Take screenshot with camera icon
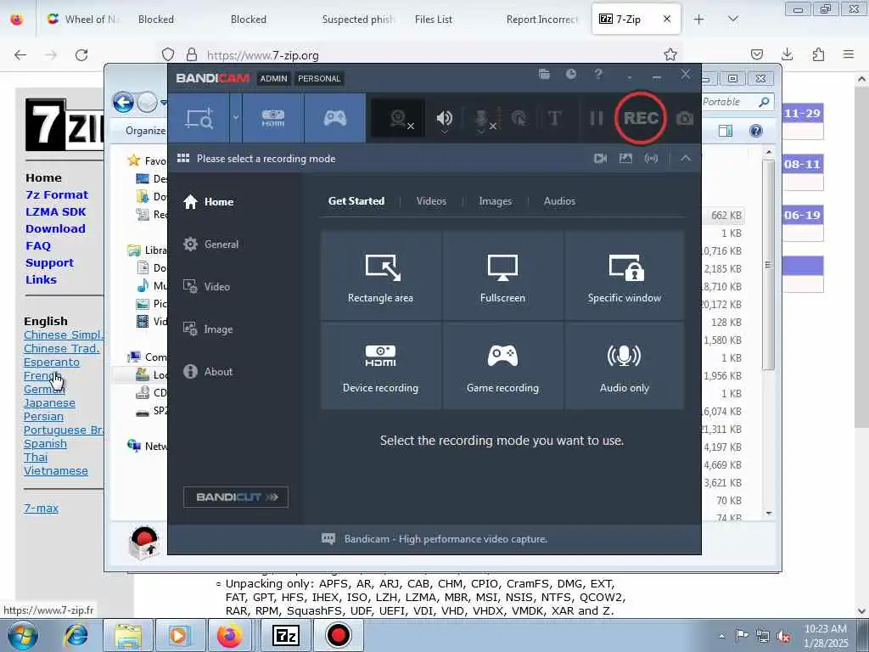This screenshot has width=869, height=652. (x=685, y=118)
